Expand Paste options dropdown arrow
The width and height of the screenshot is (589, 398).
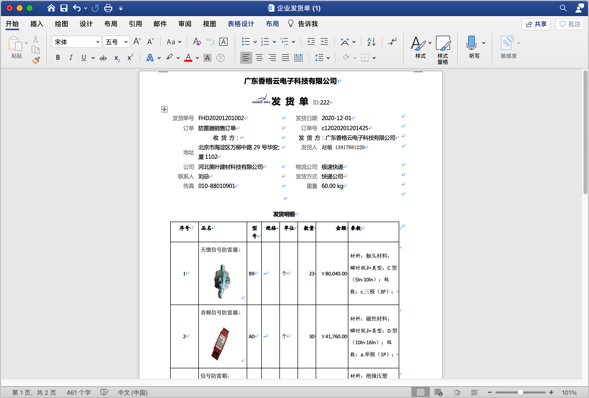click(x=26, y=43)
